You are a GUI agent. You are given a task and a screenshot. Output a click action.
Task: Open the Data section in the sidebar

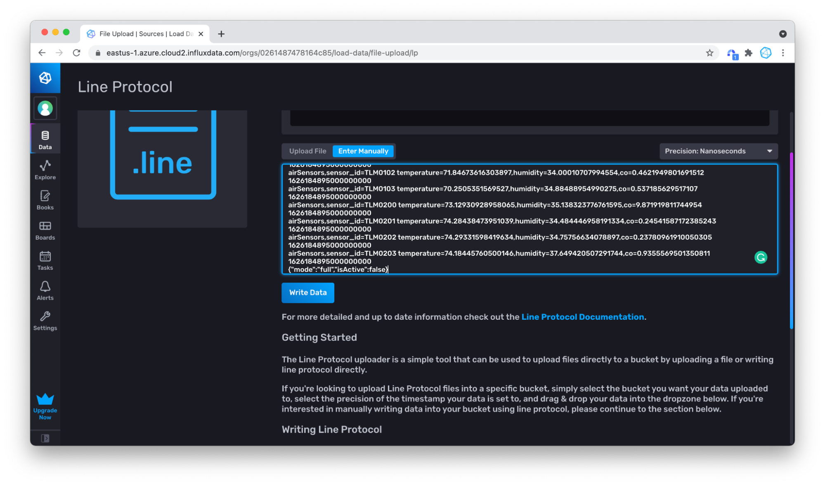(x=45, y=139)
